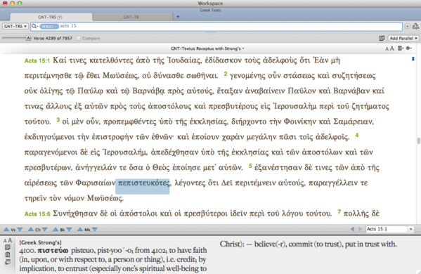Image resolution: width=421 pixels, height=274 pixels.
Task: Click the search entry field containing acts 15
Action: [x=216, y=26]
